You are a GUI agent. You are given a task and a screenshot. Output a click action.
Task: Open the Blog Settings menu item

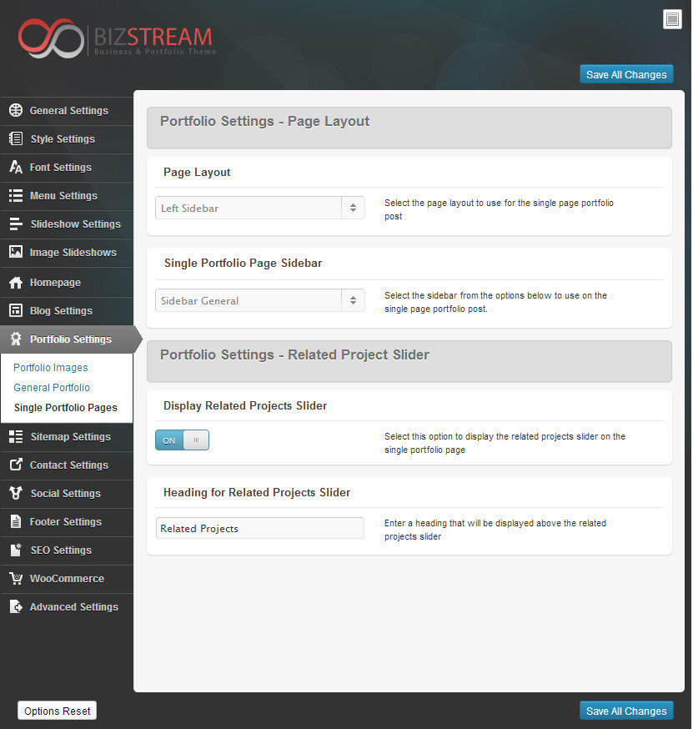61,311
